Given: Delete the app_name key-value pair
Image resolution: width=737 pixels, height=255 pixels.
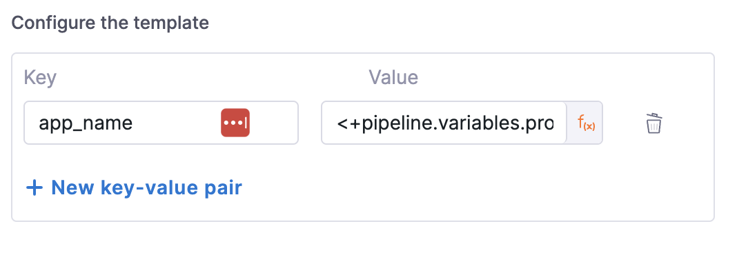Looking at the screenshot, I should click(x=654, y=123).
